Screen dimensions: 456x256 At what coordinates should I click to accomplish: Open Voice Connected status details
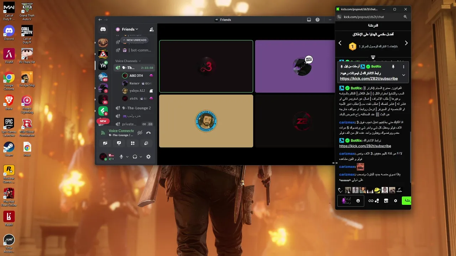click(121, 131)
